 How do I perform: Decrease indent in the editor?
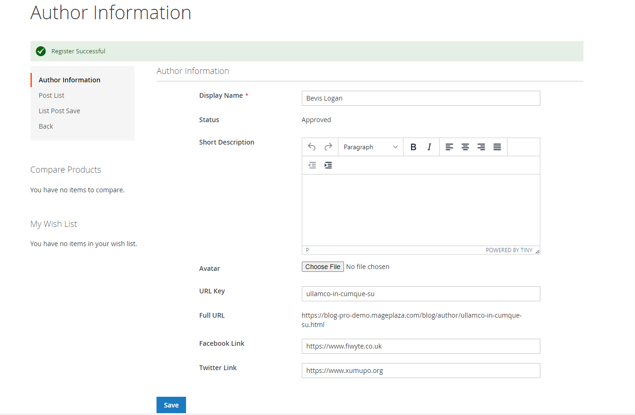pyautogui.click(x=312, y=165)
